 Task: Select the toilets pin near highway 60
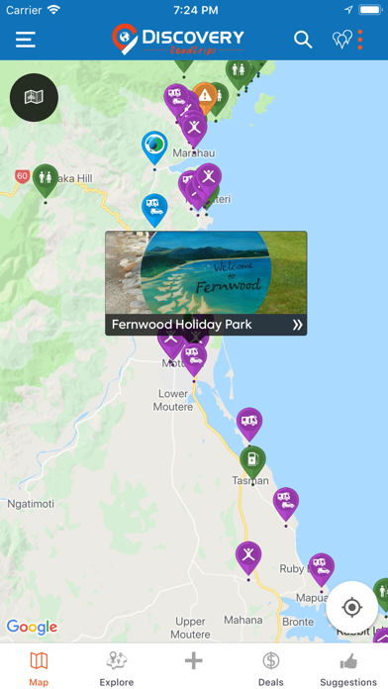46,180
